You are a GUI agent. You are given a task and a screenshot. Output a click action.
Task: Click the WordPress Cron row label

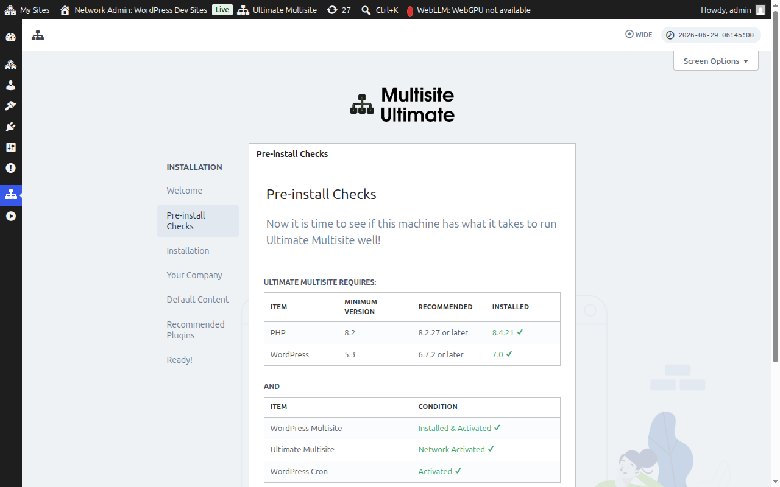299,471
